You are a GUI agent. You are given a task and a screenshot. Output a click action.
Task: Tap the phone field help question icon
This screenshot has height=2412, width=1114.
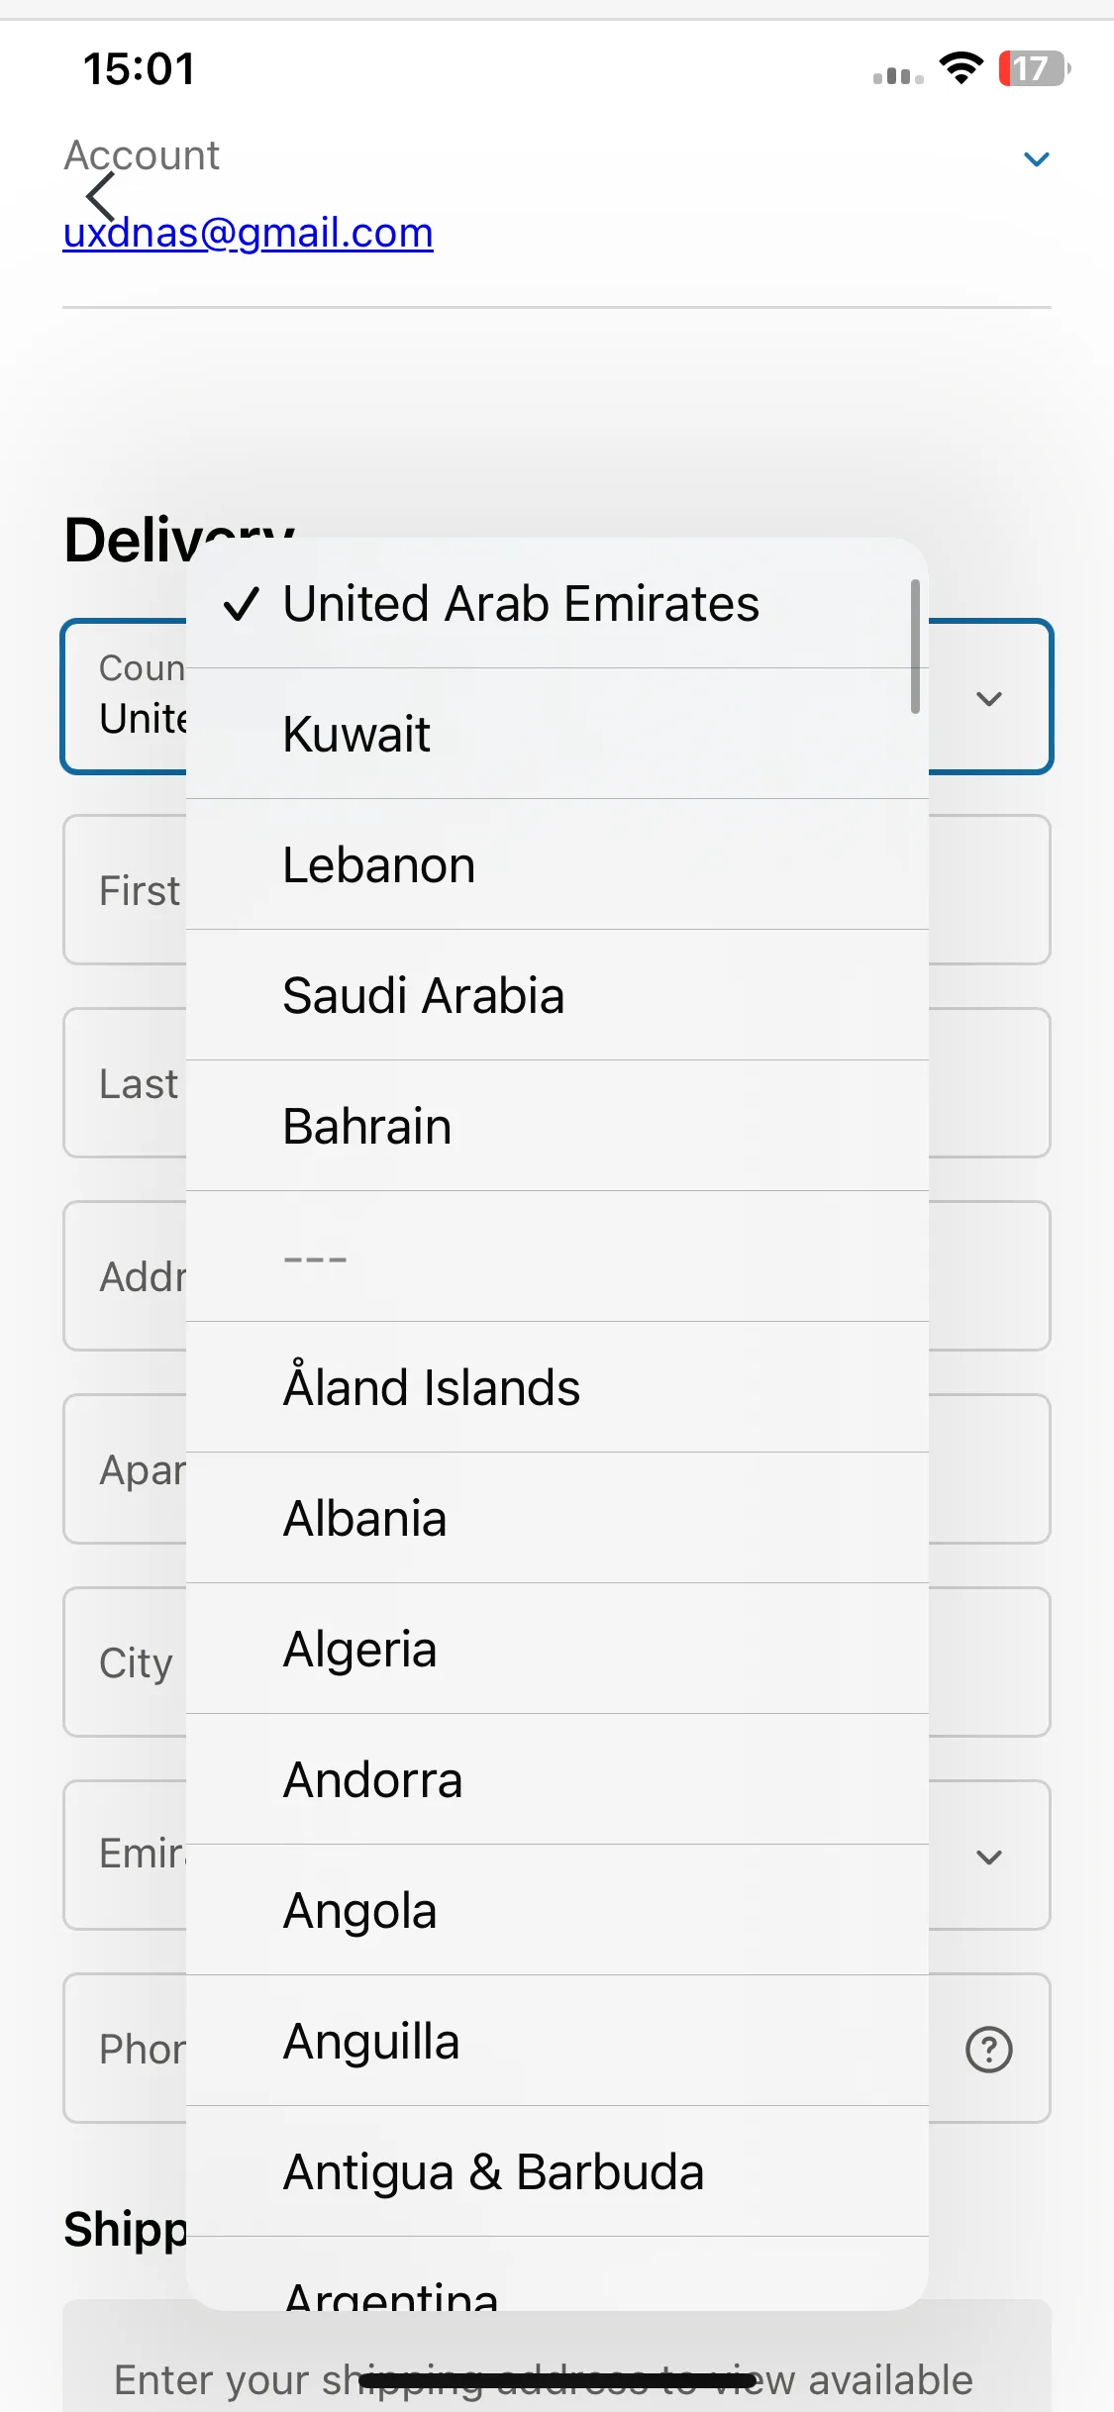pyautogui.click(x=988, y=2050)
